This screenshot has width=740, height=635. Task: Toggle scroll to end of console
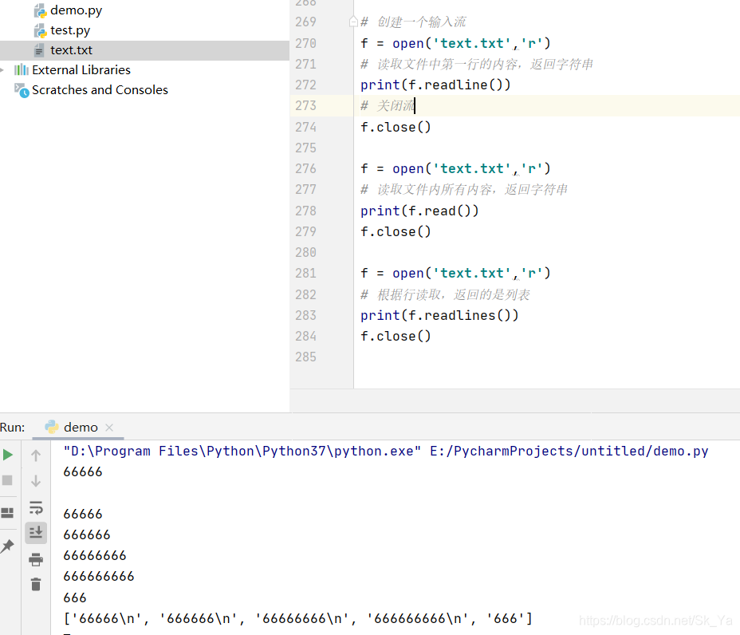coord(36,533)
